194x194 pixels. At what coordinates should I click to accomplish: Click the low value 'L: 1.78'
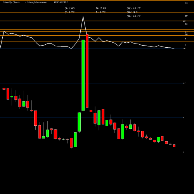coord(100,12)
